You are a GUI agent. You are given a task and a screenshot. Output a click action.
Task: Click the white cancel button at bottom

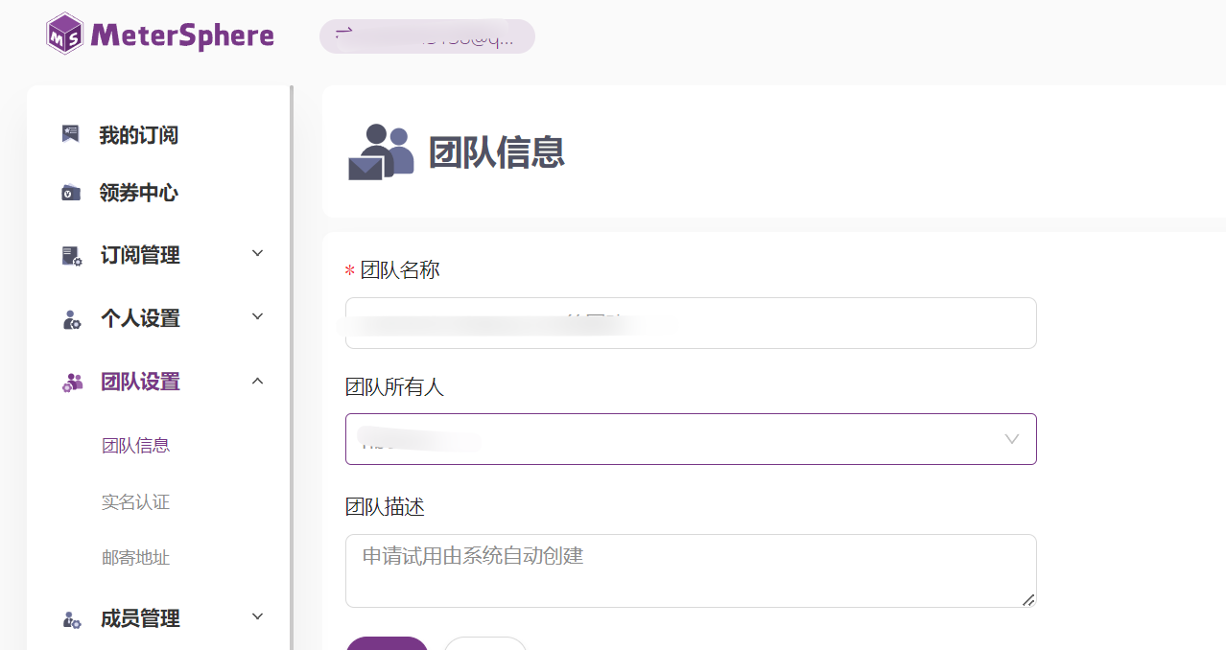(484, 646)
